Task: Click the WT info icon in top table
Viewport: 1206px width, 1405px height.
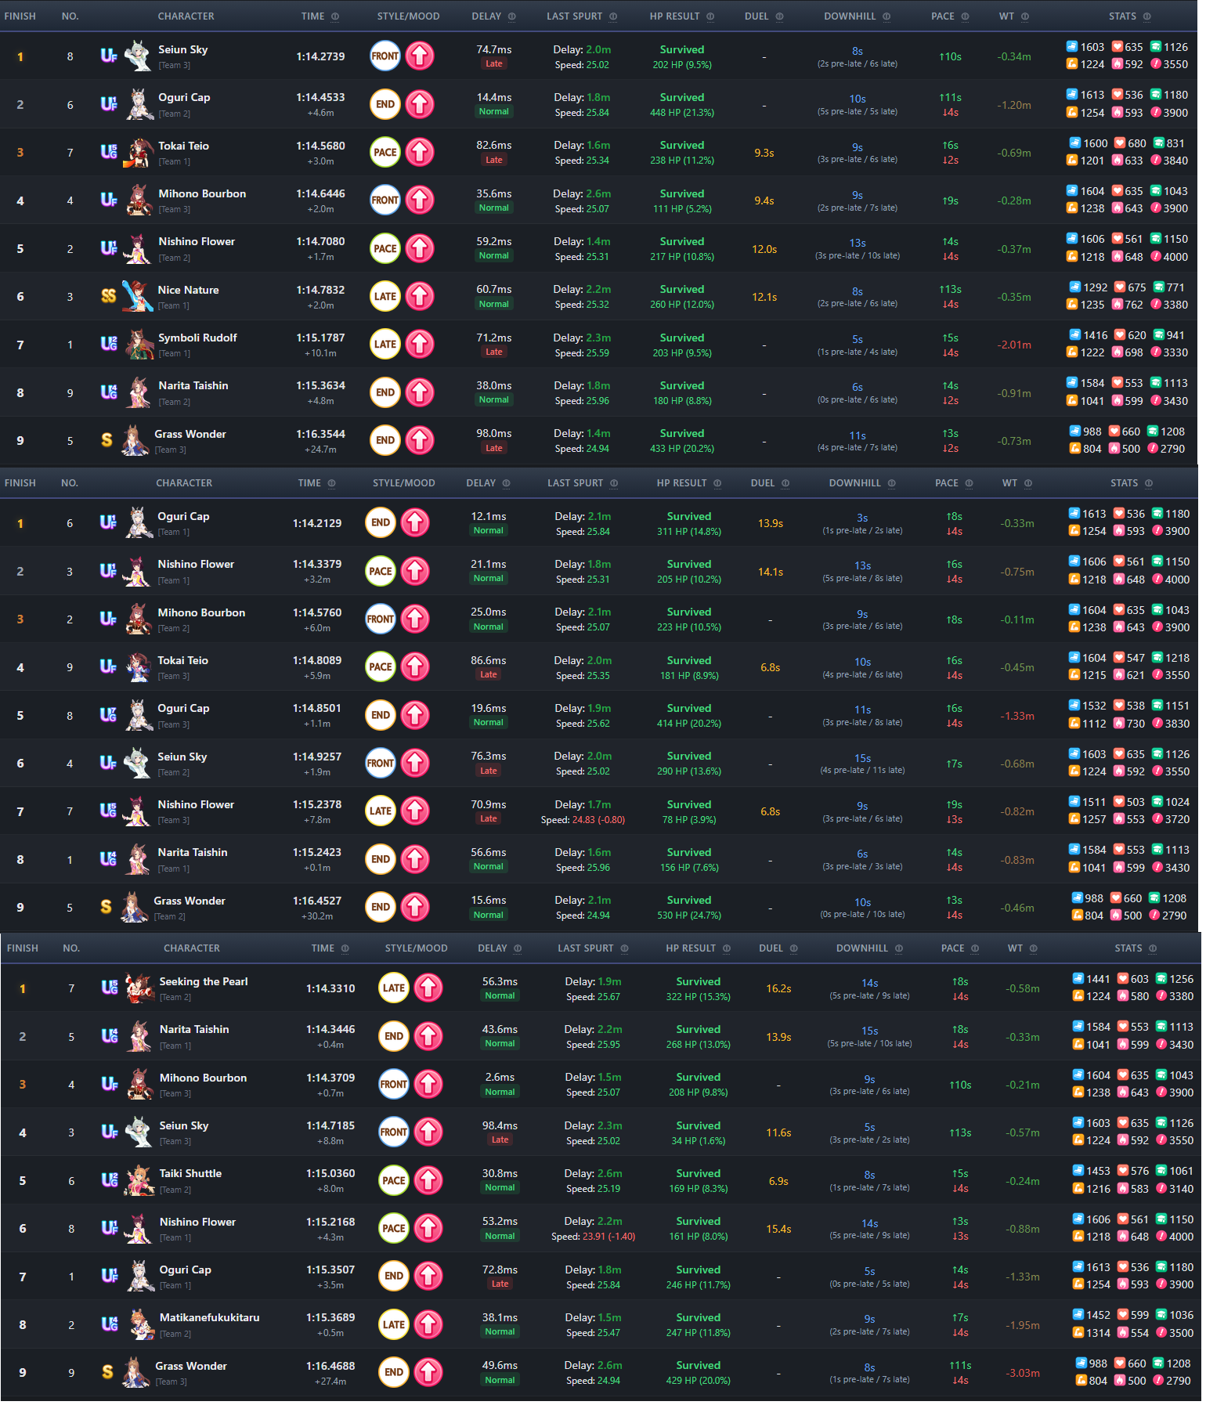Action: [x=1025, y=16]
